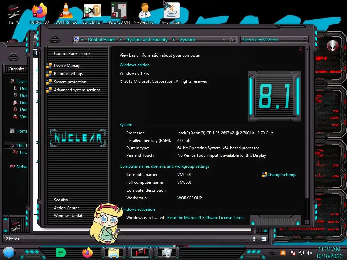Open the HOOKED ON desktop shortcut
Viewport: 347px width, 260px height.
click(x=119, y=14)
